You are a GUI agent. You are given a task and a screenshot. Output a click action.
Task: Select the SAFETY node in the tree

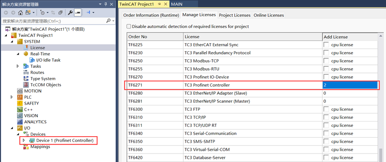point(31,103)
